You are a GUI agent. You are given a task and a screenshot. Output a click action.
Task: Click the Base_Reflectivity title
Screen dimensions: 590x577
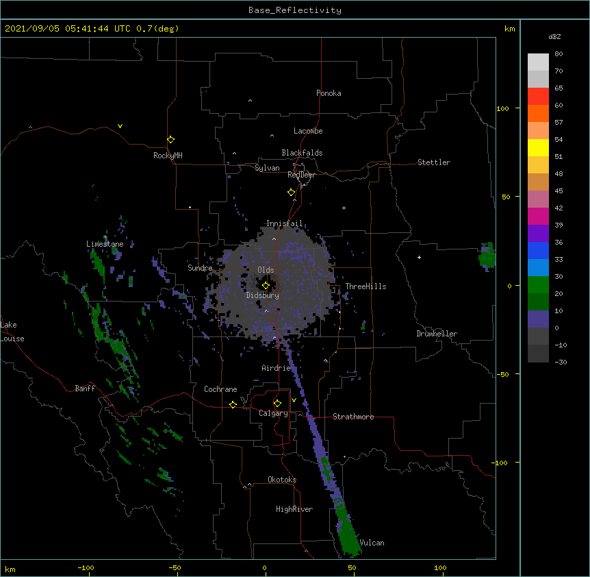click(x=295, y=10)
